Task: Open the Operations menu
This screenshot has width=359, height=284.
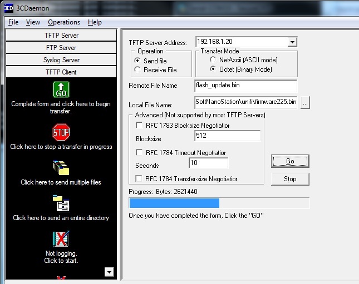Action: (64, 22)
